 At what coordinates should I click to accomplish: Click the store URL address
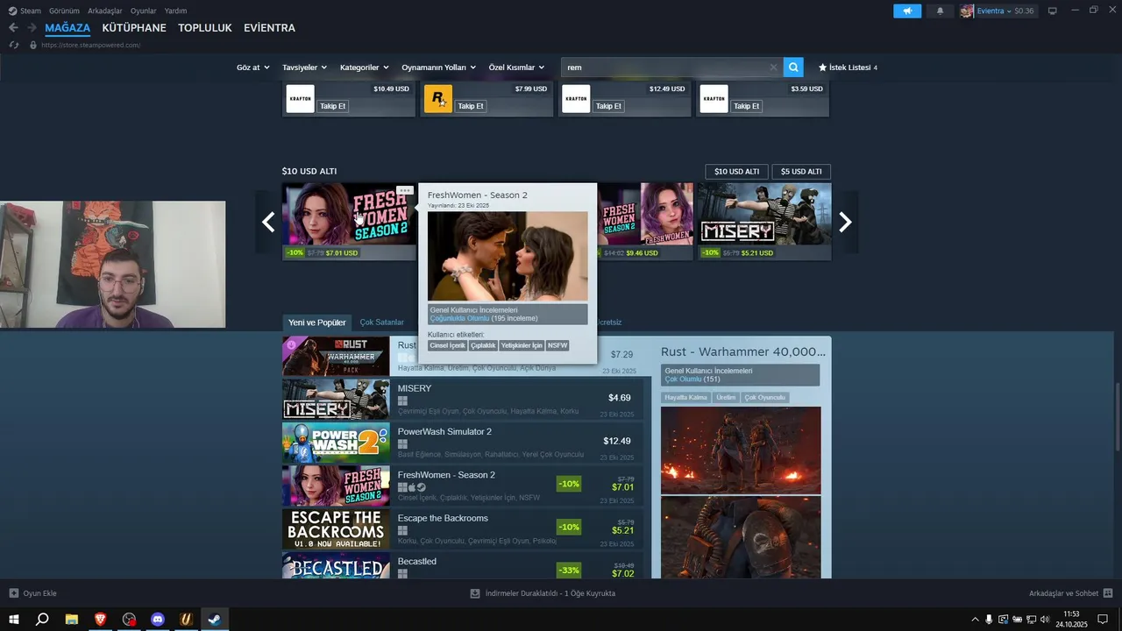91,45
